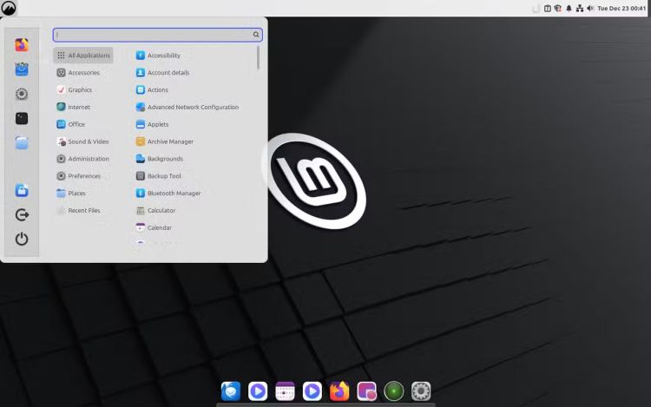651x407 pixels.
Task: Open the volume control in system tray
Action: tap(590, 8)
